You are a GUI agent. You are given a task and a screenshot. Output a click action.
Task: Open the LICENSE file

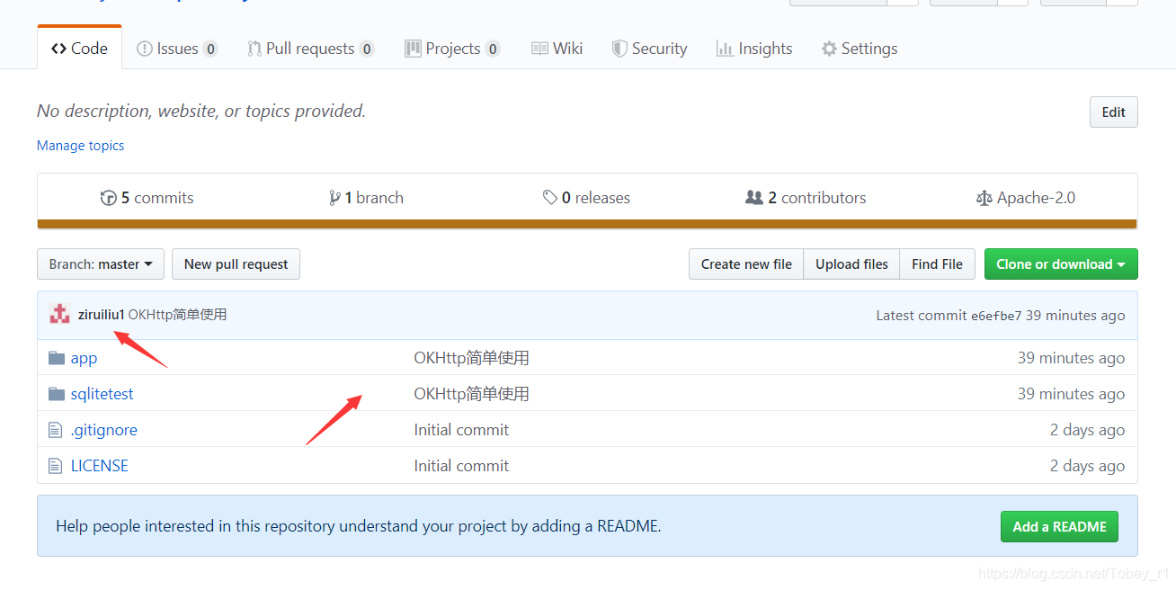100,466
